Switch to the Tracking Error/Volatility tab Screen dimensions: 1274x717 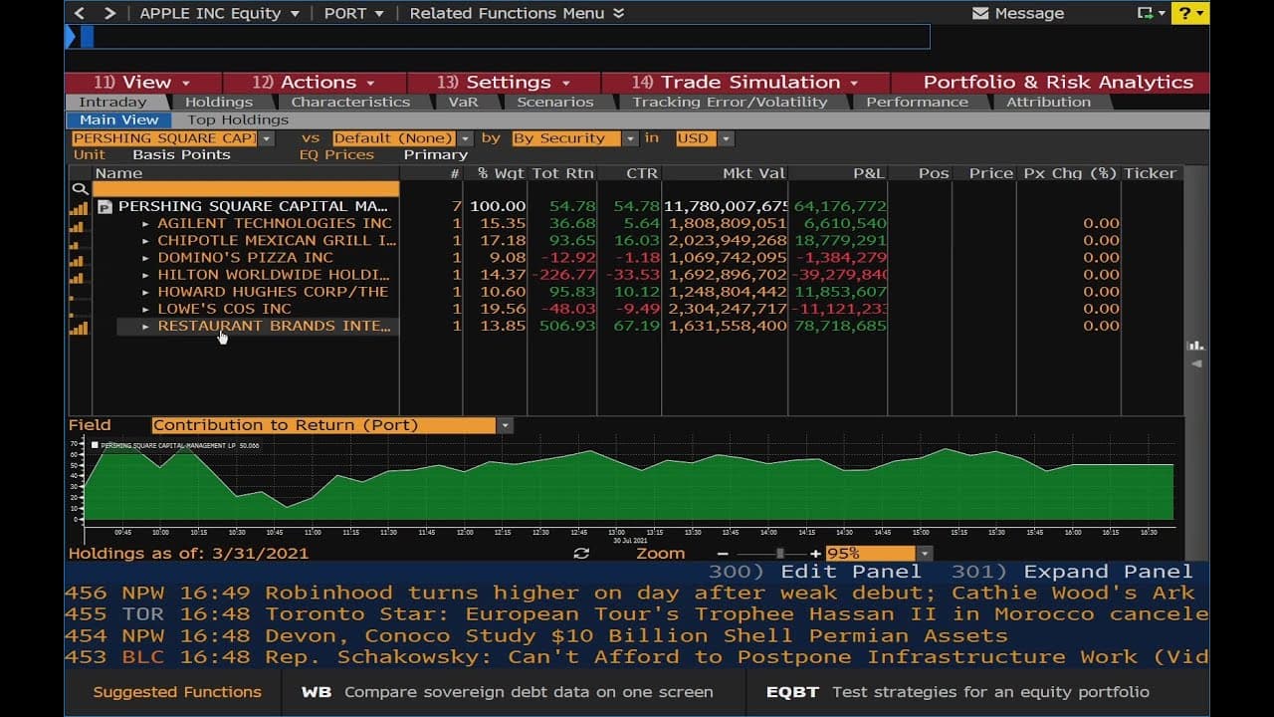click(730, 102)
